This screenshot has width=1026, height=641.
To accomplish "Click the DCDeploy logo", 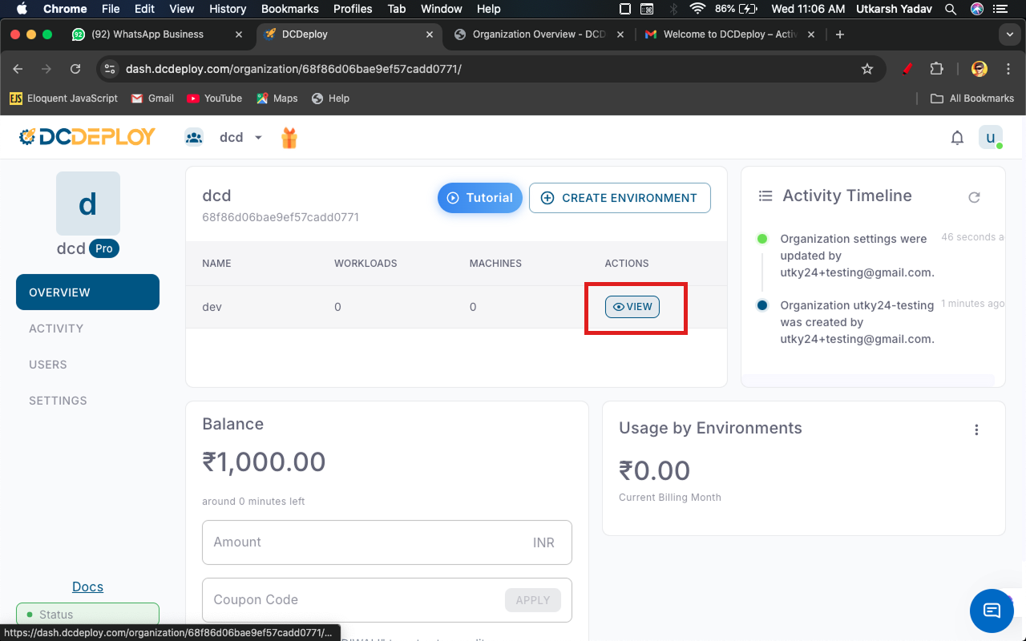I will [x=87, y=137].
